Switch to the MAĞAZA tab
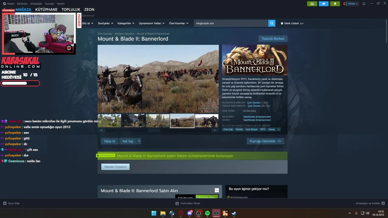 tap(23, 9)
